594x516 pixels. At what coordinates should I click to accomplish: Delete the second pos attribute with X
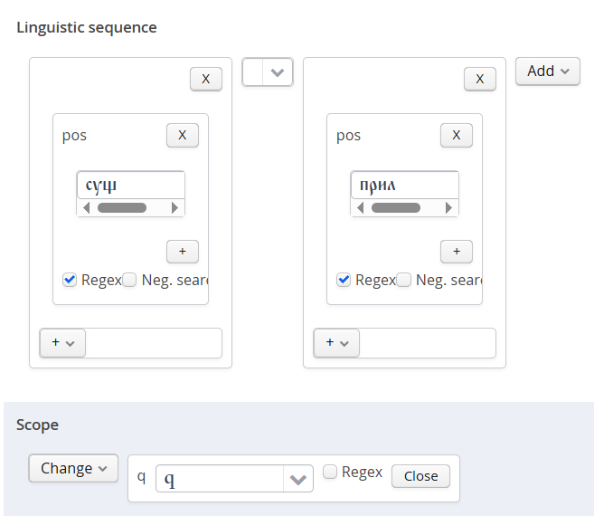pos(456,135)
